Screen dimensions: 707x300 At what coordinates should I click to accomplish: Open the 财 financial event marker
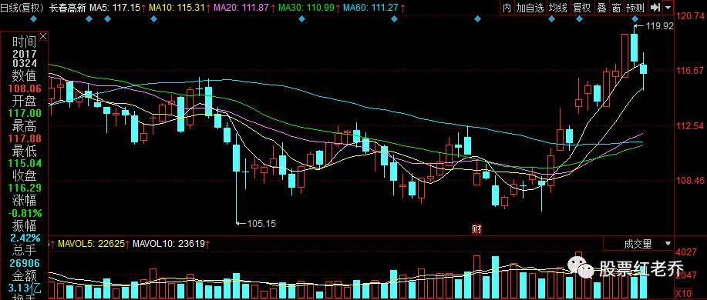point(476,229)
